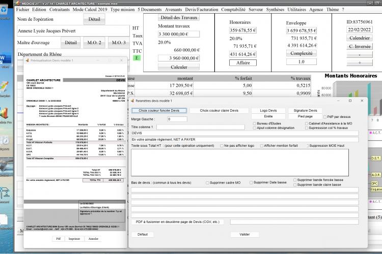Click the plus button under C. Inversée
This screenshot has height=254, width=382.
(x=360, y=62)
